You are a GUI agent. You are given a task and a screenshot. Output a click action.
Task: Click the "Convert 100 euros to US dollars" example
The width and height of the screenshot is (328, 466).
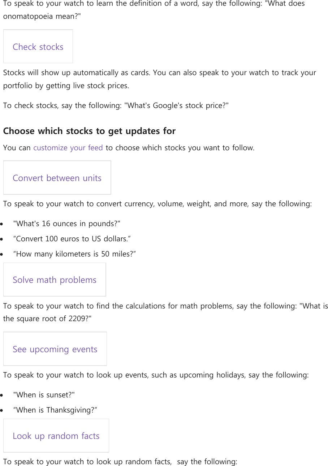tap(72, 239)
